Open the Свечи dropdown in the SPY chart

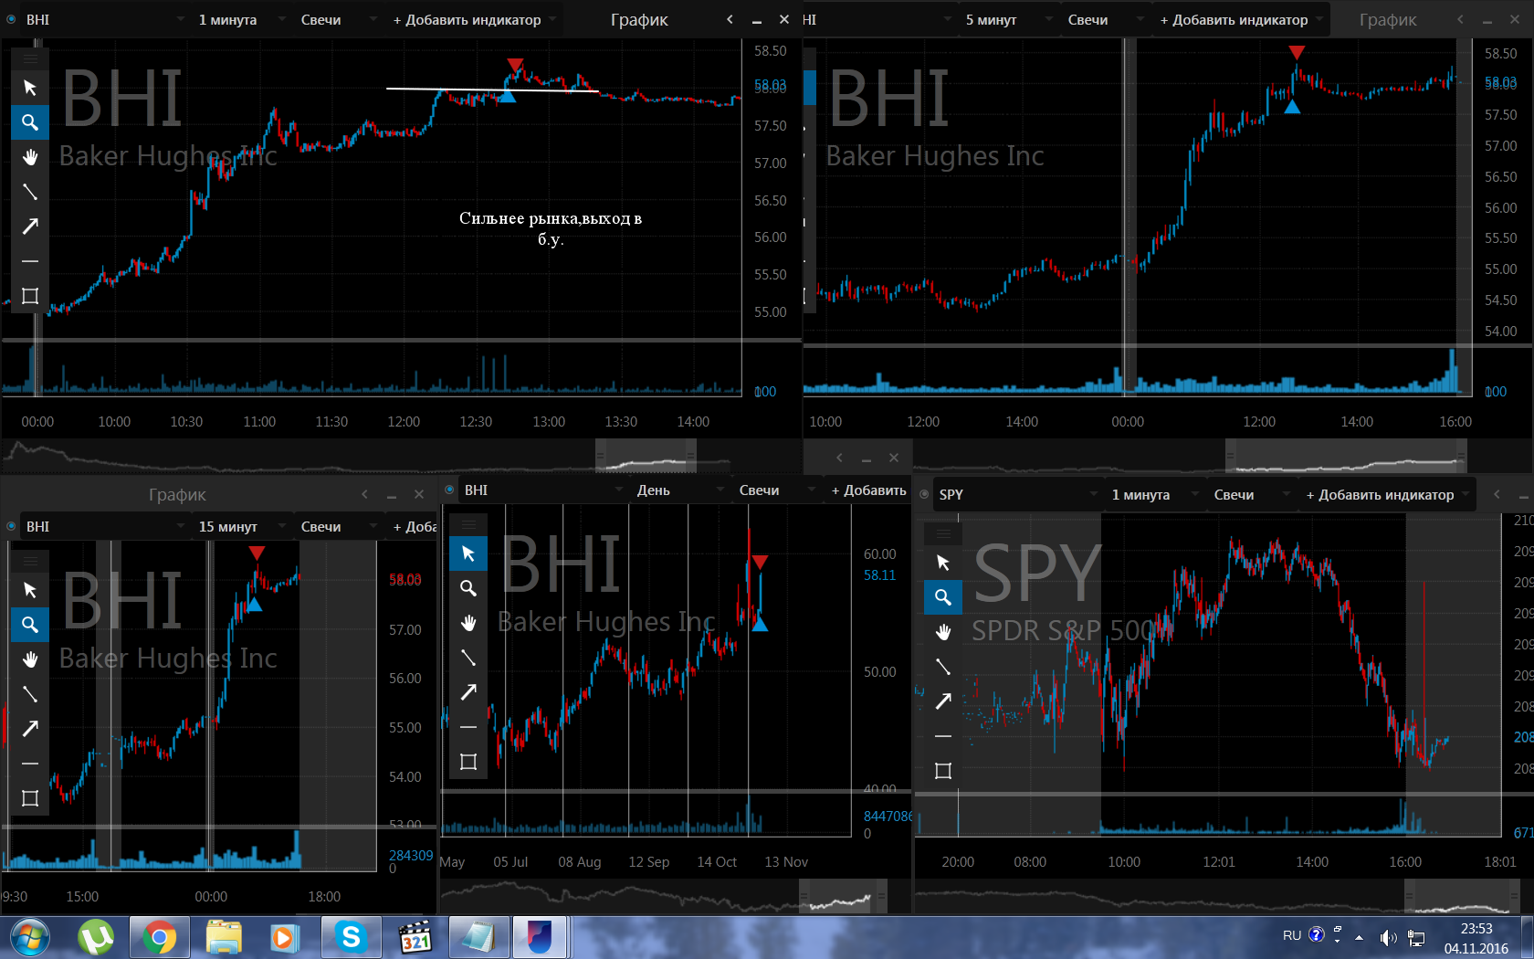click(1251, 494)
